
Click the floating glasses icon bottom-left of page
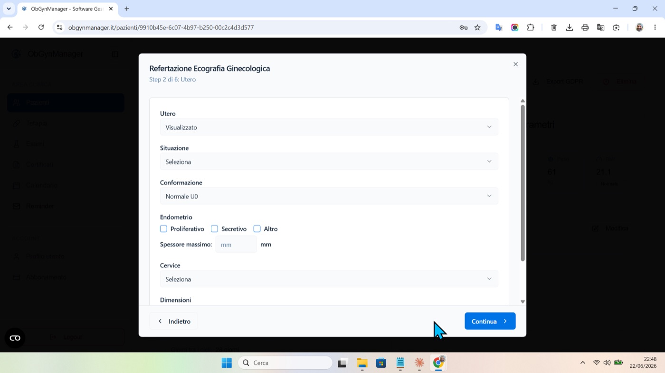point(15,338)
